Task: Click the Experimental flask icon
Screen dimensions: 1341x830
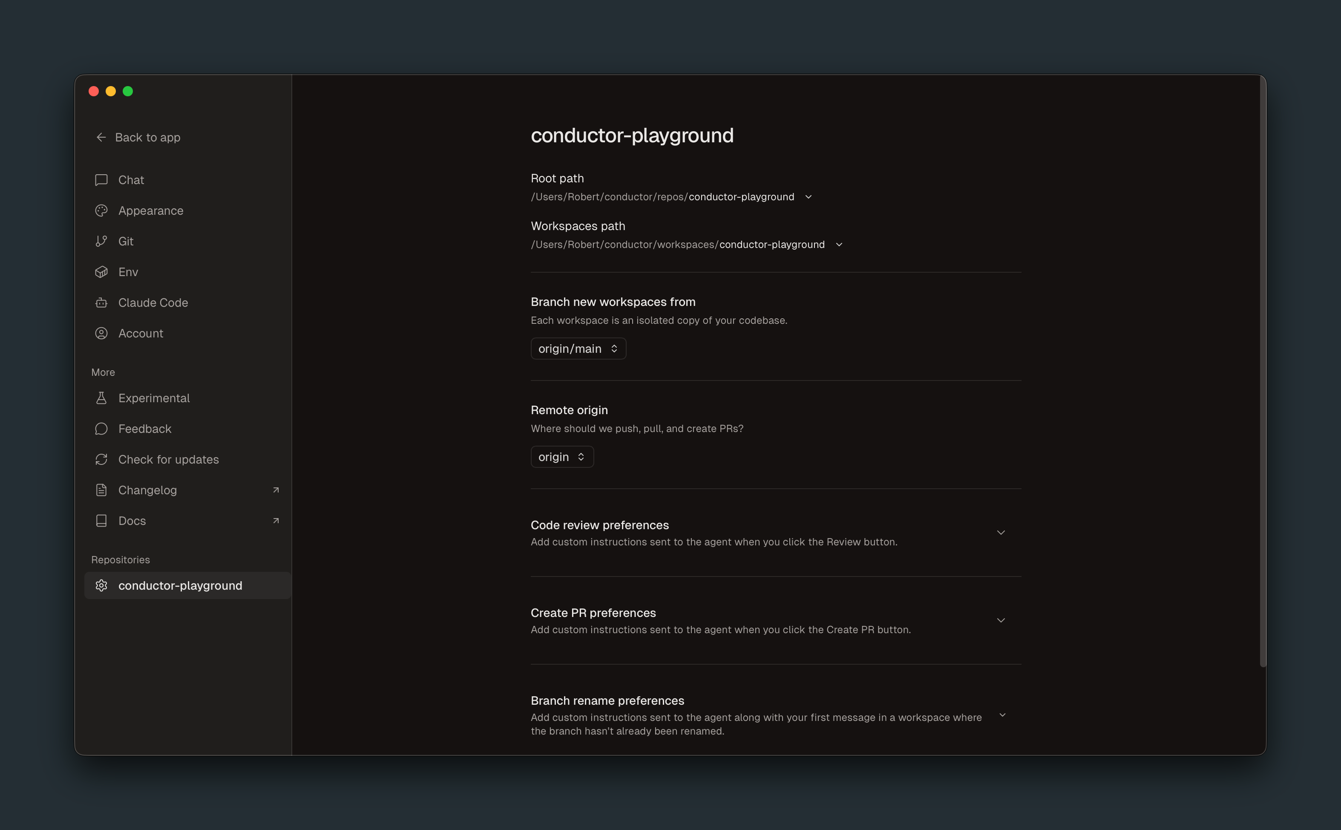Action: (x=101, y=398)
